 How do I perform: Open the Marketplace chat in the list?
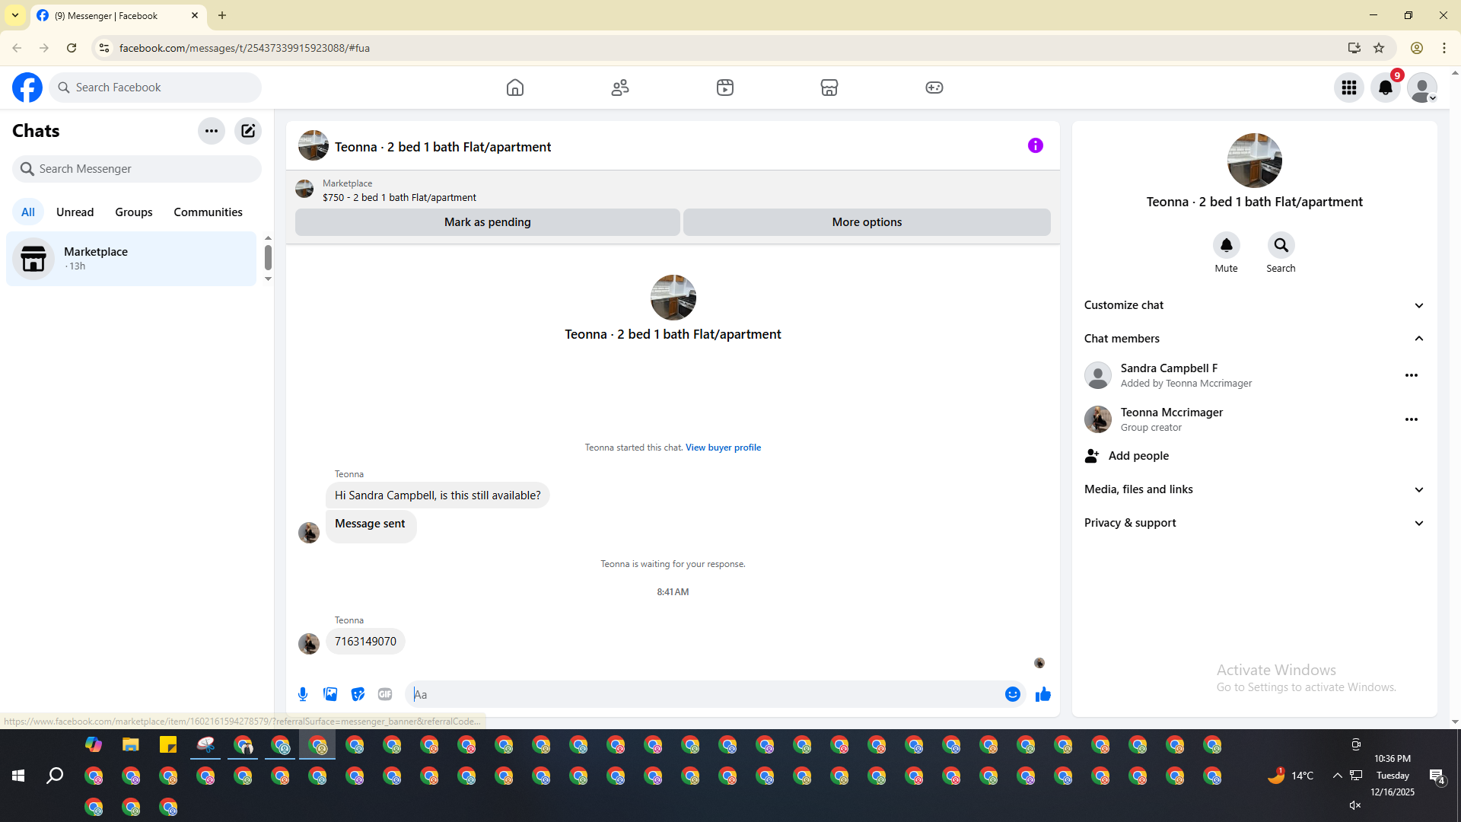pyautogui.click(x=132, y=259)
